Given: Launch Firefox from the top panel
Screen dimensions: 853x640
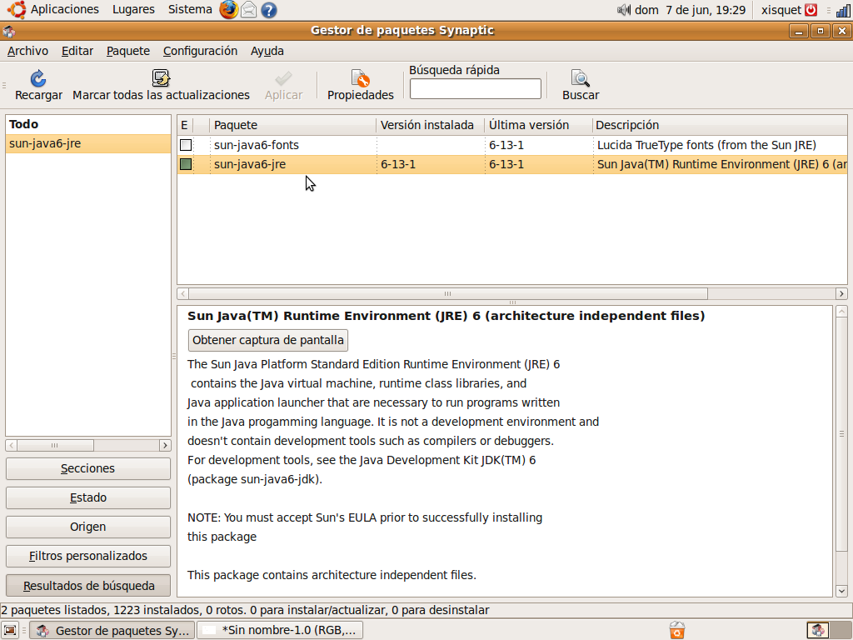Looking at the screenshot, I should tap(228, 10).
